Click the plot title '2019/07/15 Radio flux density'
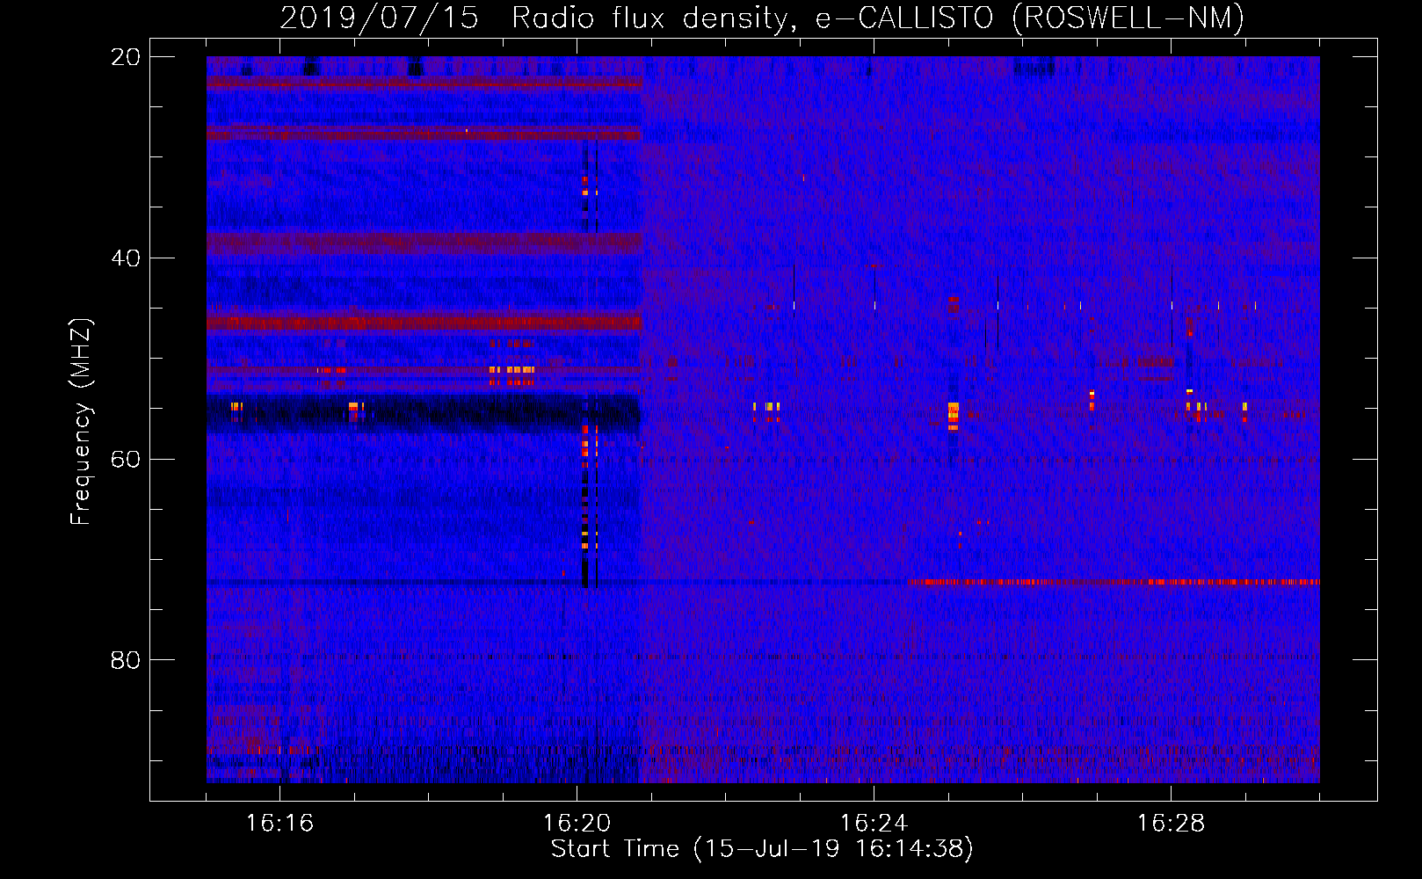Viewport: 1422px width, 879px height. (762, 18)
